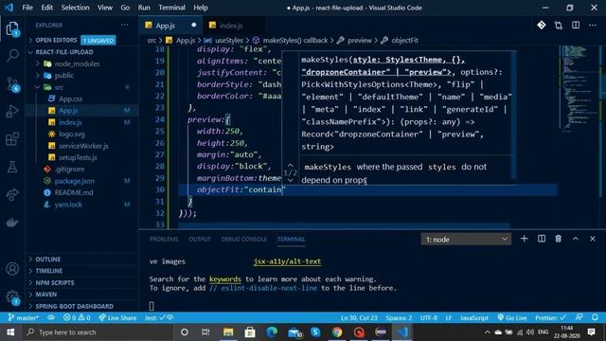Expand the Outline section

point(48,259)
